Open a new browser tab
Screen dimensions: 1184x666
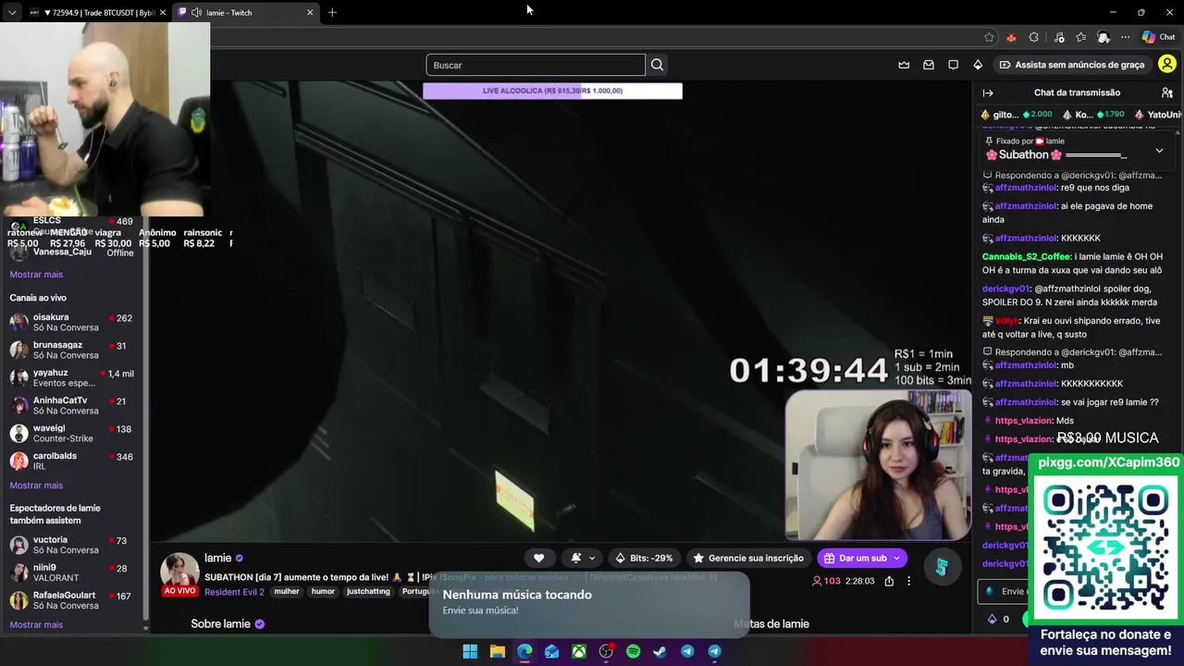coord(332,12)
